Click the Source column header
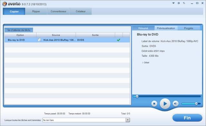 click(x=56, y=35)
